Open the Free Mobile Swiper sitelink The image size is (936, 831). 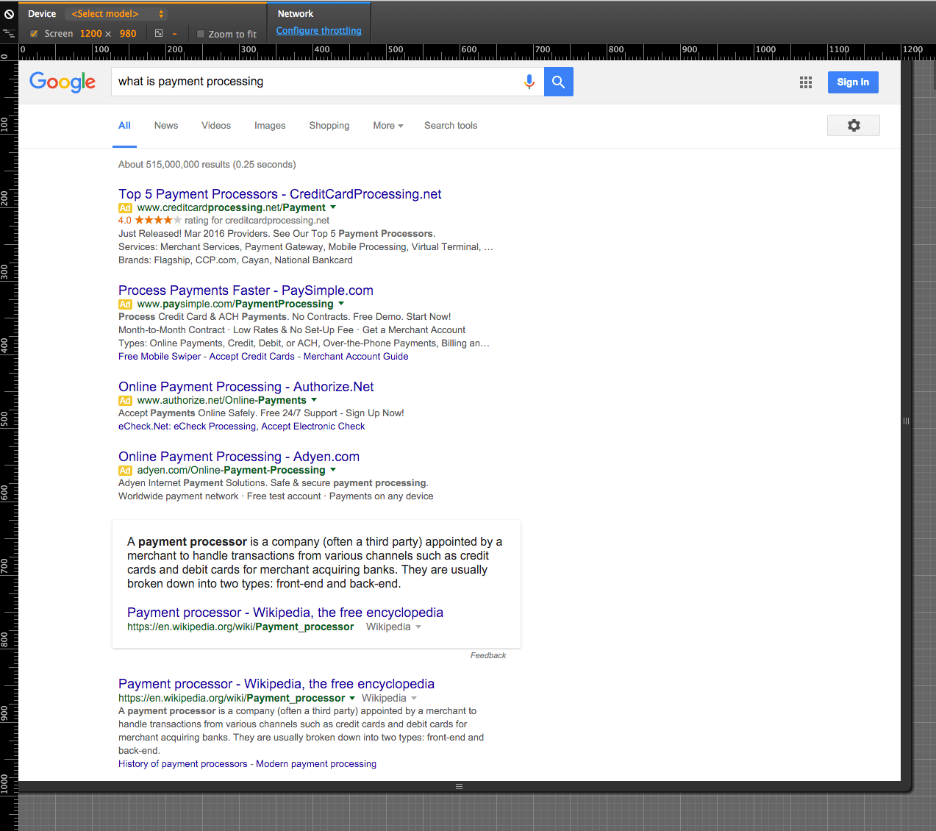tap(160, 357)
